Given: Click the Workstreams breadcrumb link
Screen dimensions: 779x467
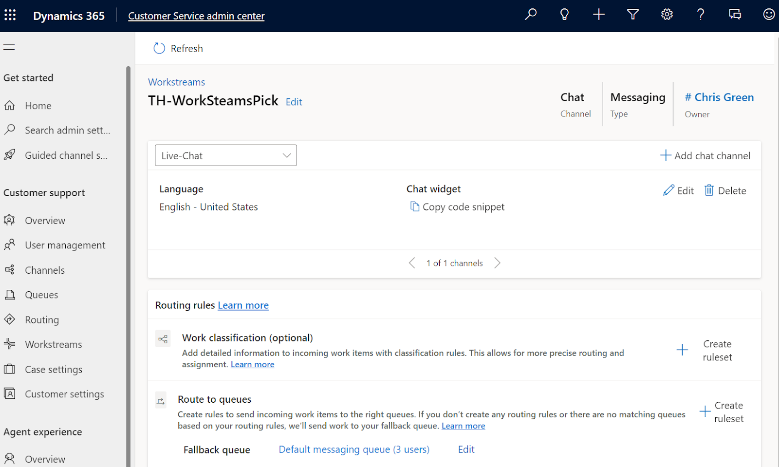Looking at the screenshot, I should click(x=176, y=82).
